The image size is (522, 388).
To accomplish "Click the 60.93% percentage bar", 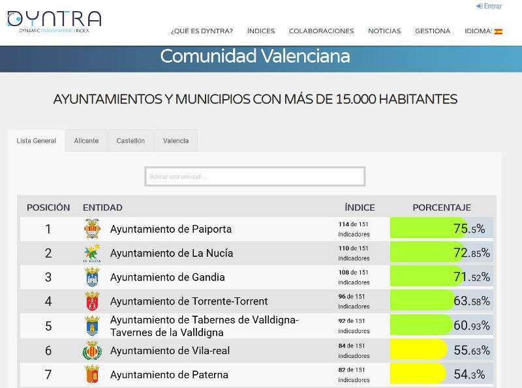I will (x=442, y=325).
